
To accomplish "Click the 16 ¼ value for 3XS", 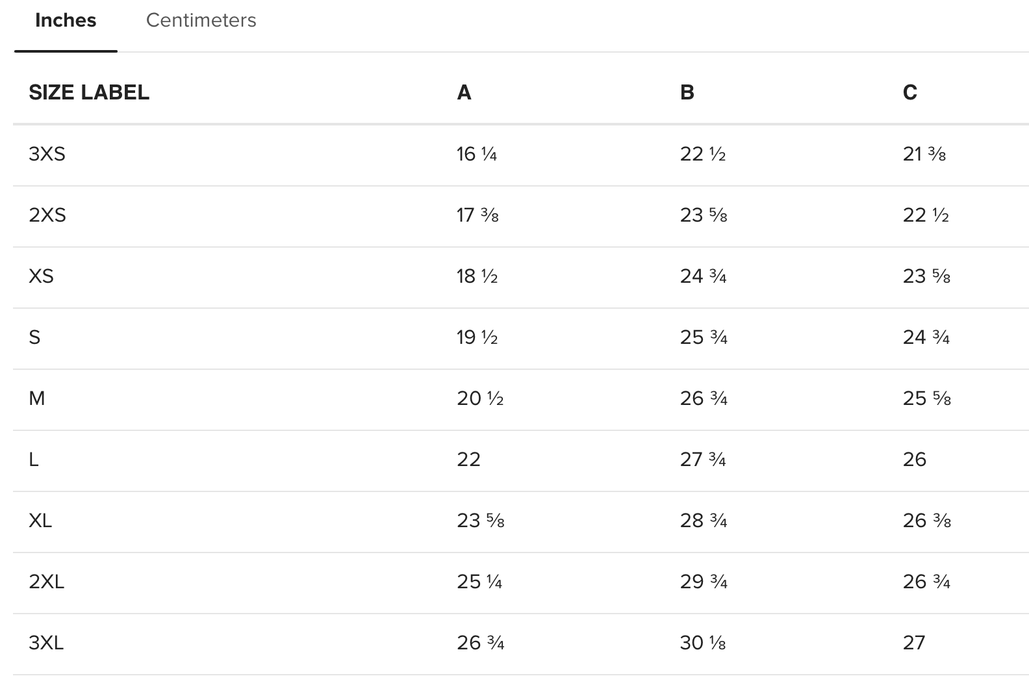I will pyautogui.click(x=476, y=154).
